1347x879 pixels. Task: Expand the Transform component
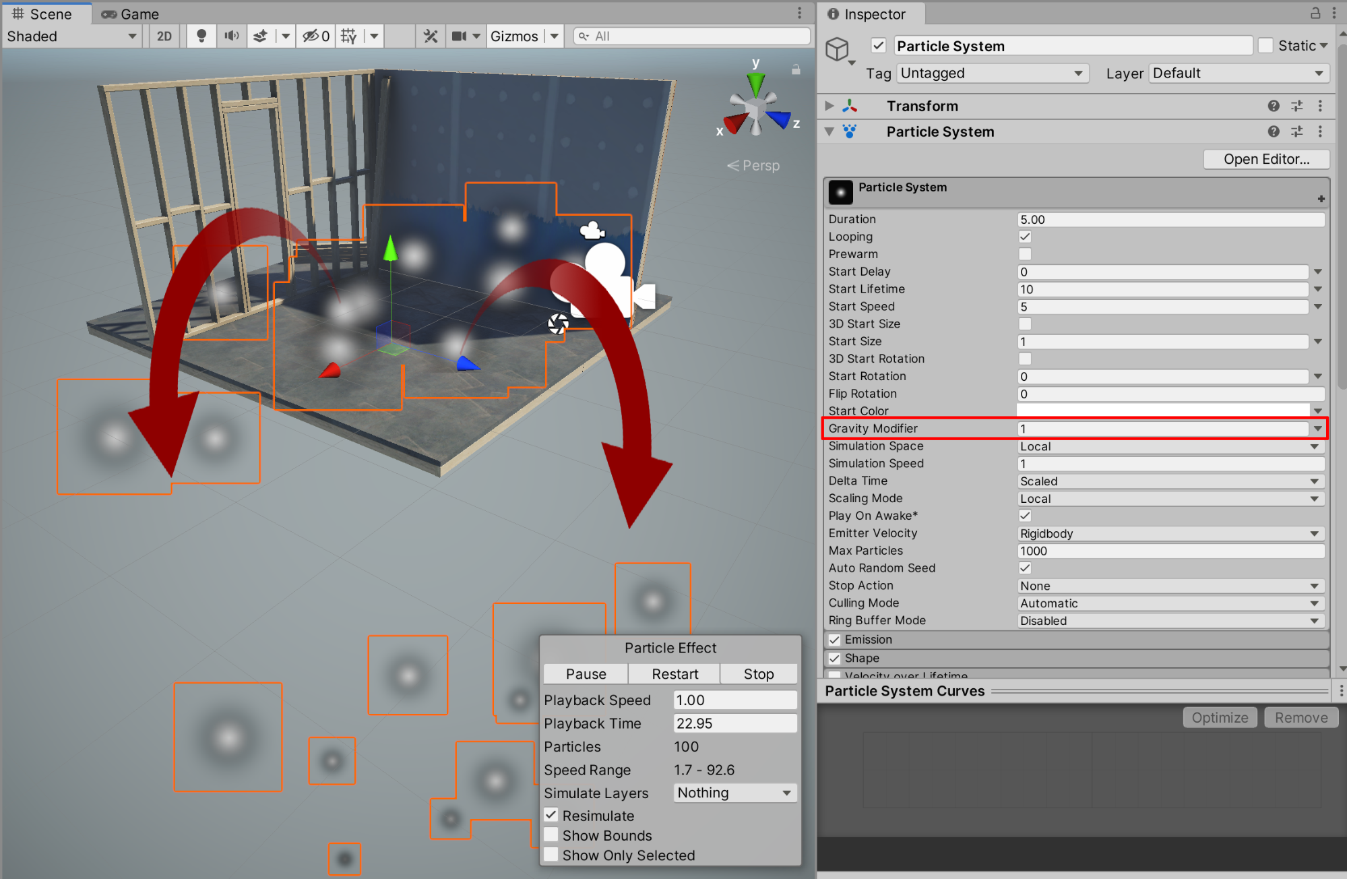coord(829,106)
